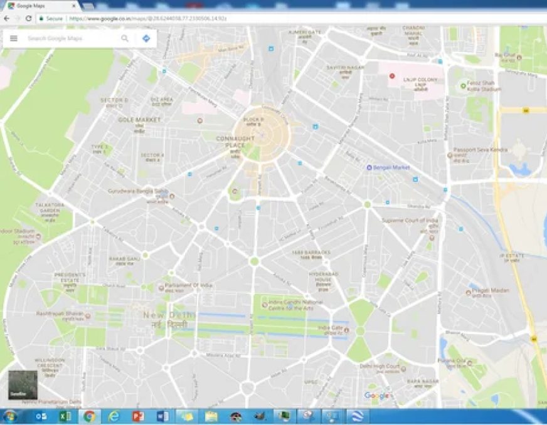Select Supreme Court of India marker
This screenshot has width=547, height=425.
click(432, 238)
